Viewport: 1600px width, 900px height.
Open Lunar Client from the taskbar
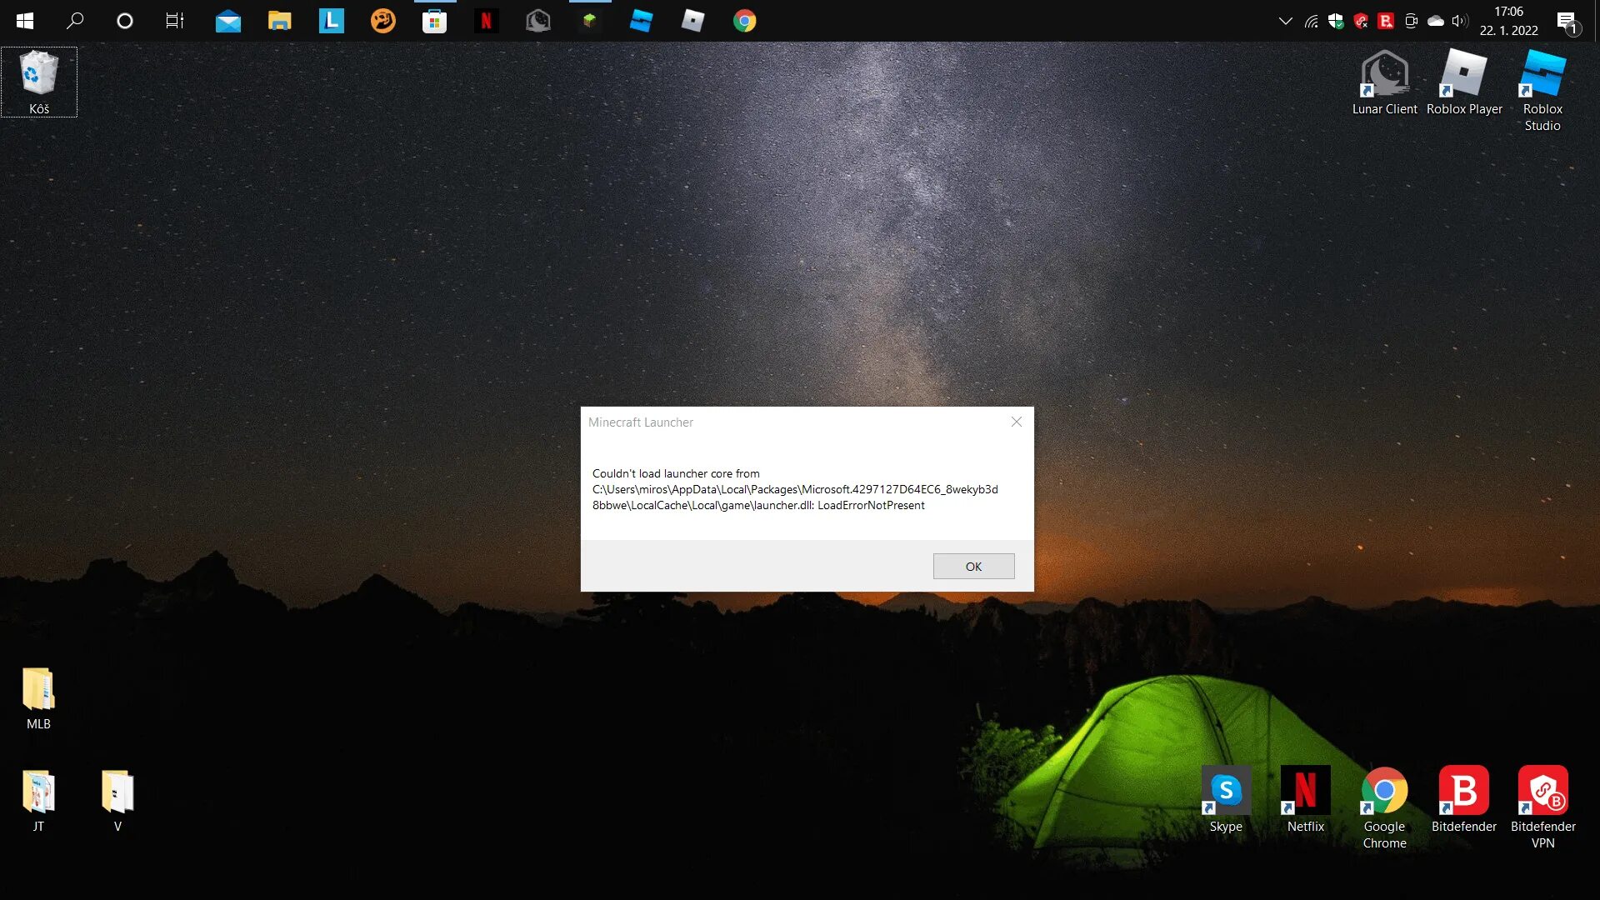(537, 21)
